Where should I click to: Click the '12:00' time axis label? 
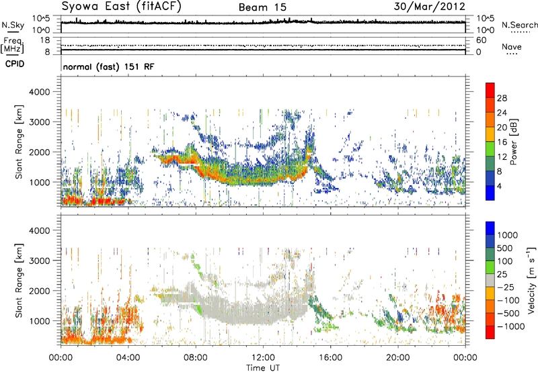(x=263, y=358)
